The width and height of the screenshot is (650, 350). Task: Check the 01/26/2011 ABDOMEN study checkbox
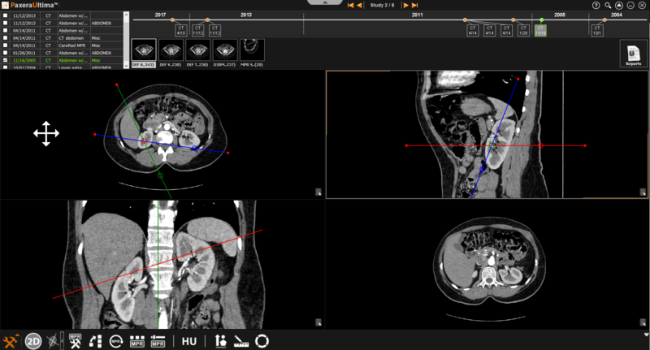tap(6, 53)
